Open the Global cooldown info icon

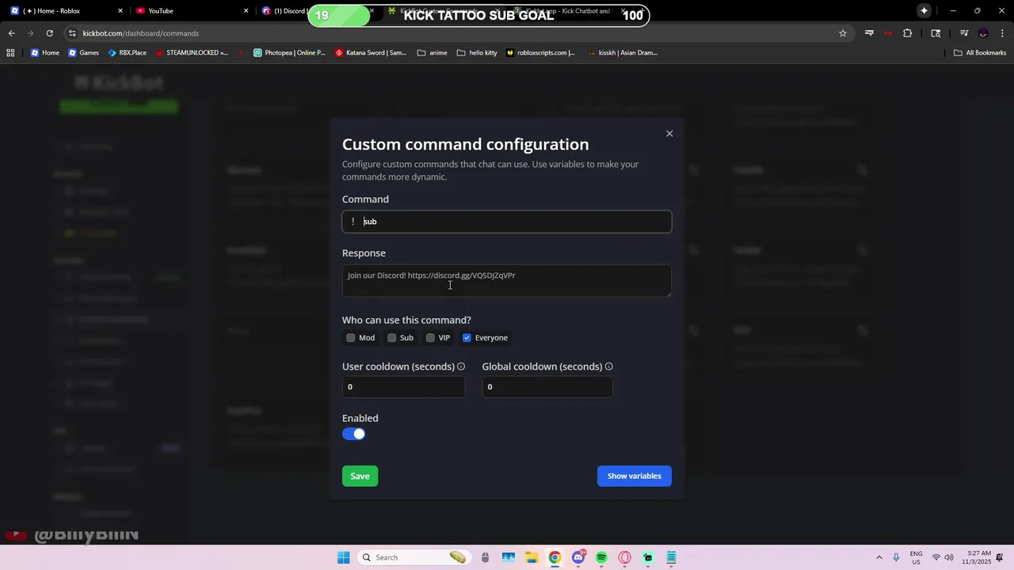pyautogui.click(x=609, y=367)
